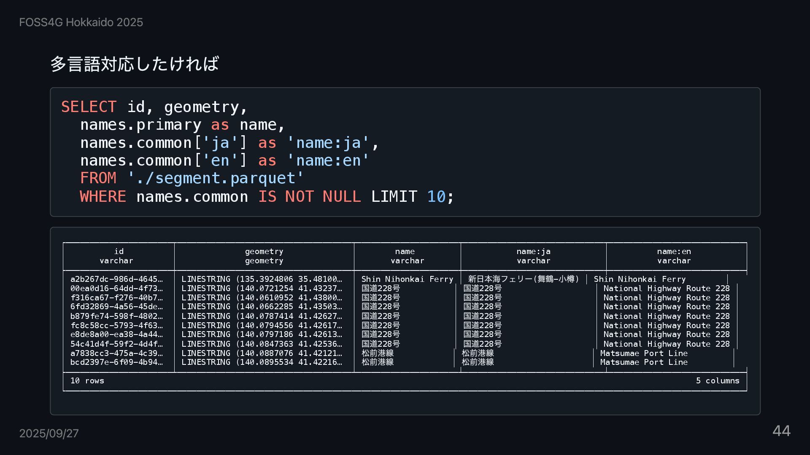Click the 'name:en' alias string in the code

(x=329, y=161)
